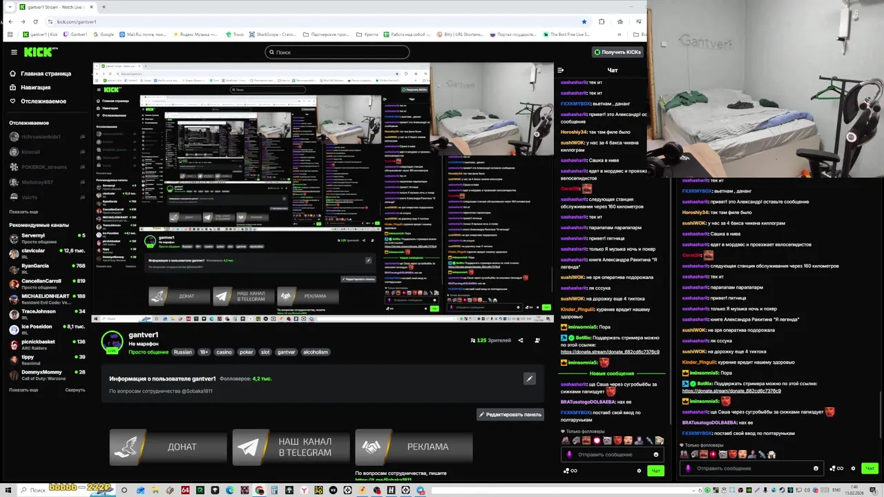Open popout chat settings gear
The width and height of the screenshot is (884, 497).
[x=853, y=468]
